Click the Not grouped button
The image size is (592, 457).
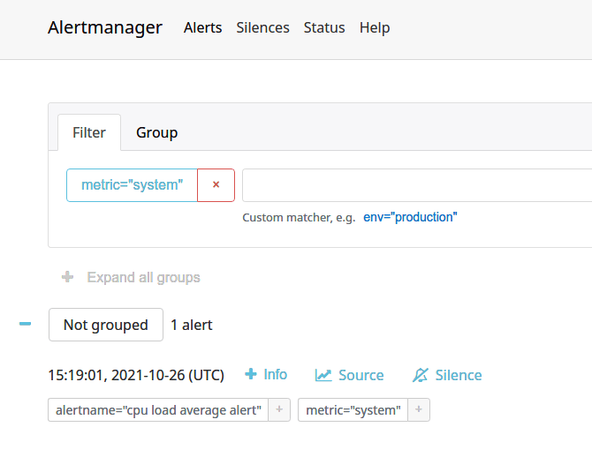[106, 325]
